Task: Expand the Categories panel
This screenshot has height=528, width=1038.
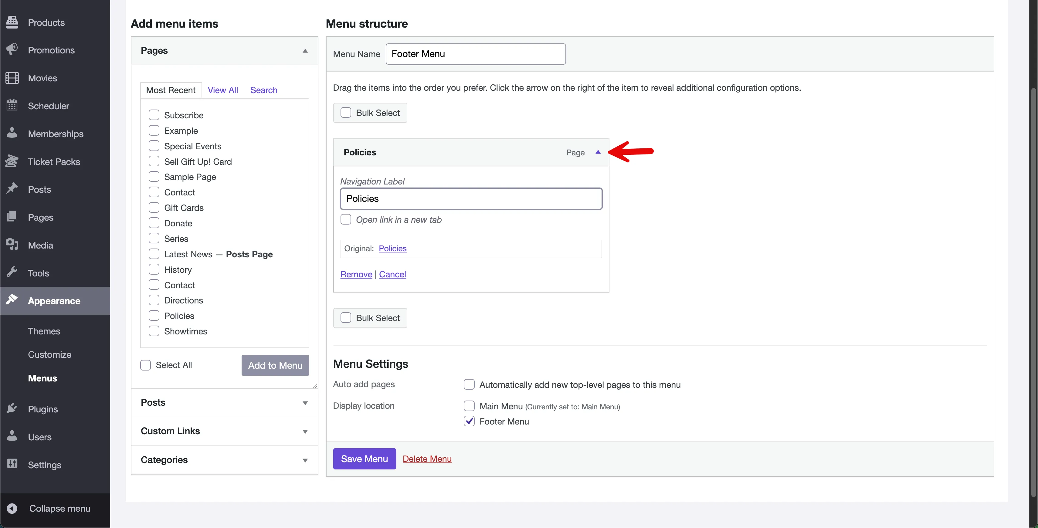Action: tap(224, 460)
